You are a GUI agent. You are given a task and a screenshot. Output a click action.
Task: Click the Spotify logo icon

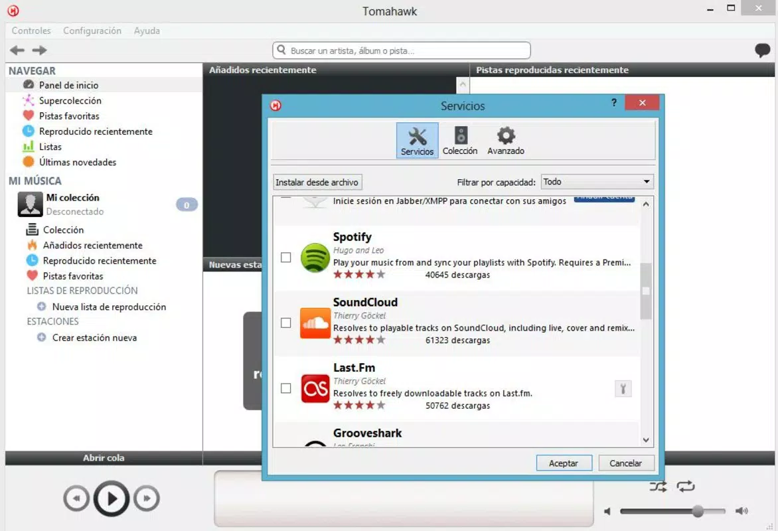click(315, 258)
